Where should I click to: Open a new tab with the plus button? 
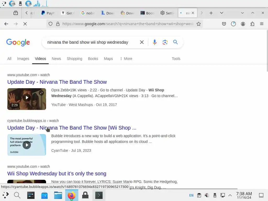[211, 13]
